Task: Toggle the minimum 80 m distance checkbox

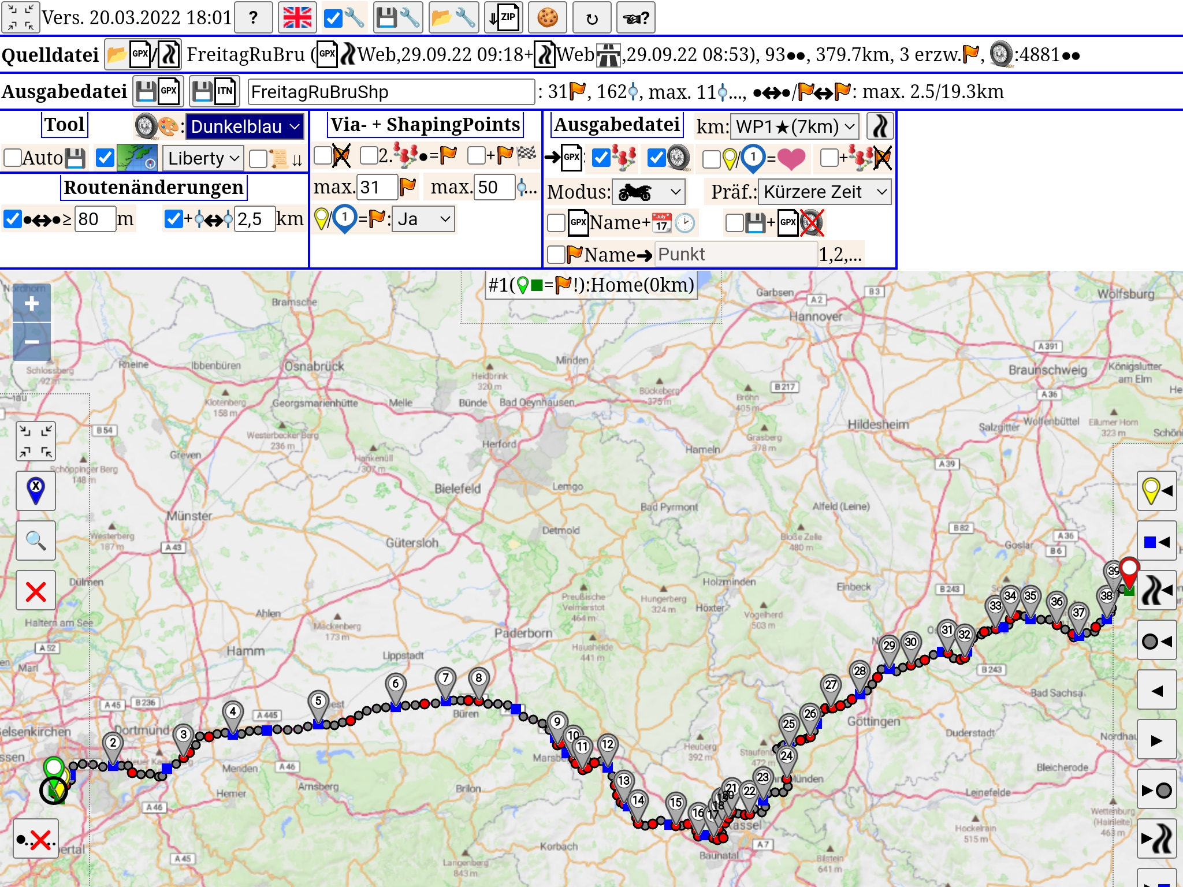Action: click(13, 219)
